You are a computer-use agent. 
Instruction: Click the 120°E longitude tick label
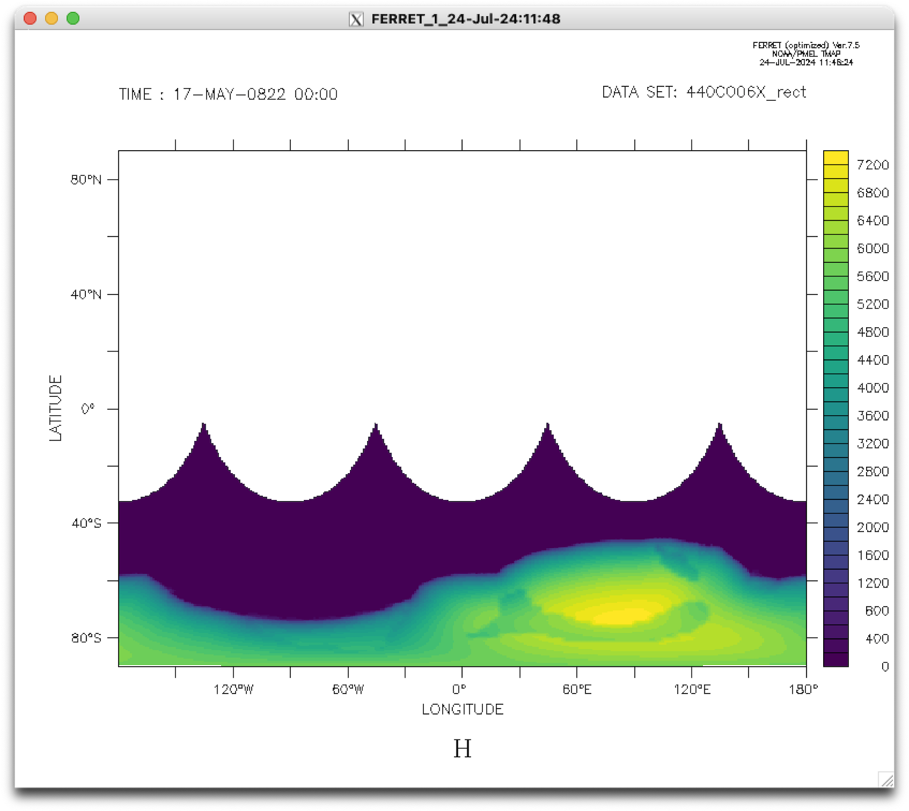692,689
